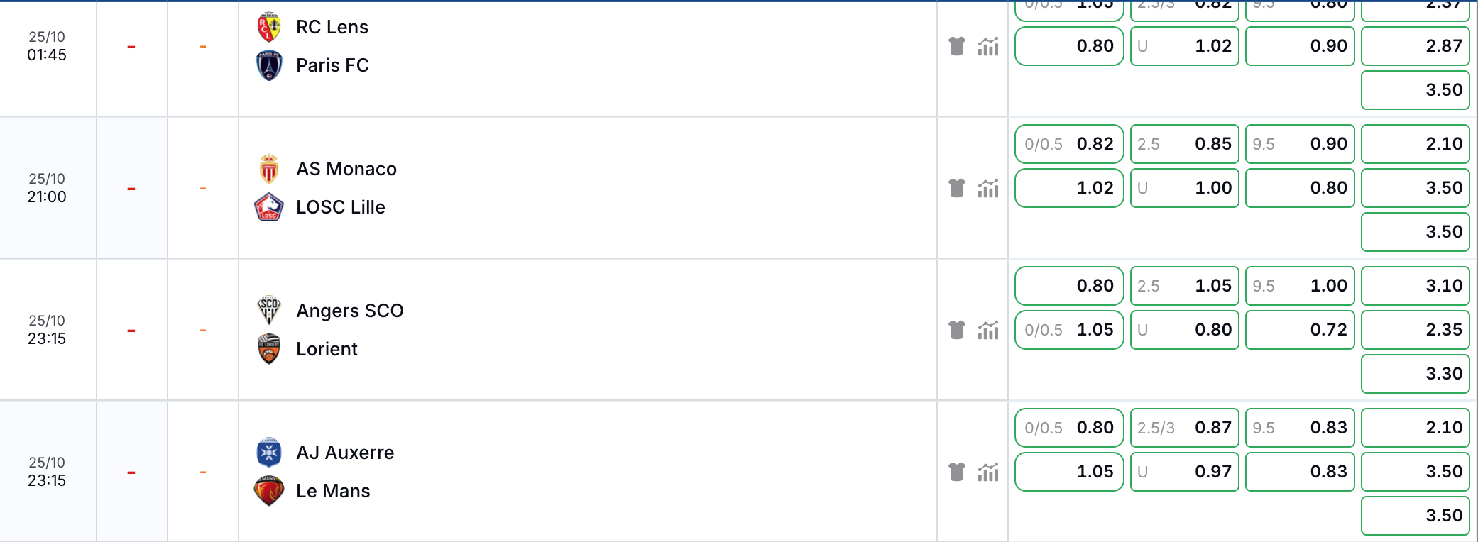Open statistics chart for AJ Auxerre match
1478x542 pixels.
click(x=988, y=472)
